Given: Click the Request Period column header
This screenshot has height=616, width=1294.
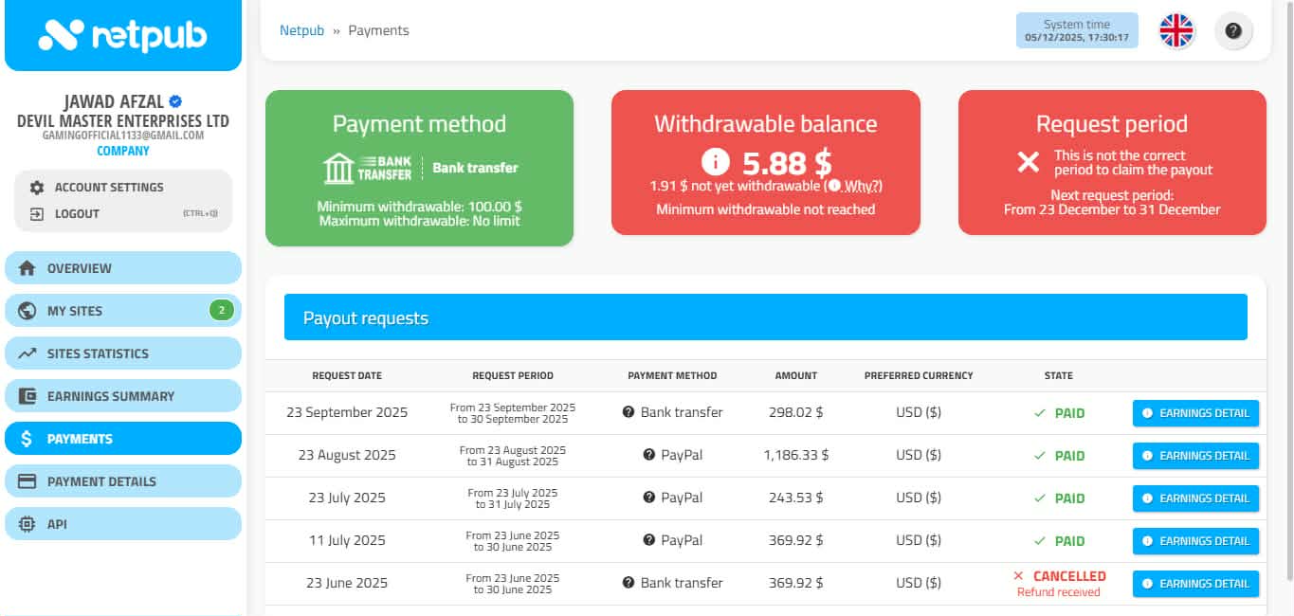Looking at the screenshot, I should [x=513, y=375].
